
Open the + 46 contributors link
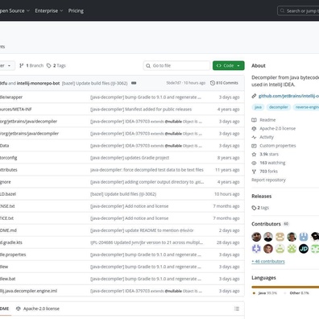(268, 261)
